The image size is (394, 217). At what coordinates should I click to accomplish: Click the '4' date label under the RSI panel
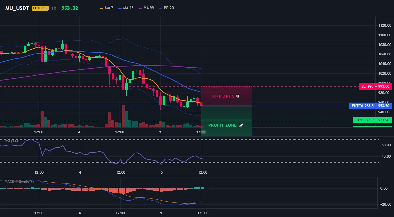point(80,172)
